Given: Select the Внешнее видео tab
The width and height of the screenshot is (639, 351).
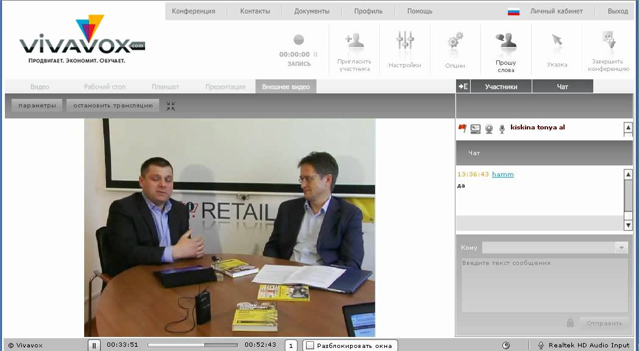Looking at the screenshot, I should point(286,87).
